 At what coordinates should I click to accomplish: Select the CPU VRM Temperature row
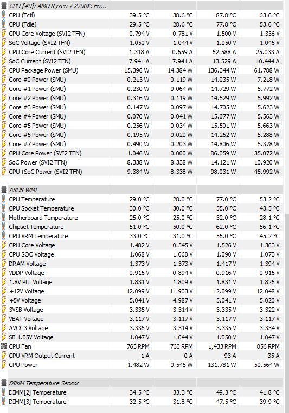(x=142, y=236)
